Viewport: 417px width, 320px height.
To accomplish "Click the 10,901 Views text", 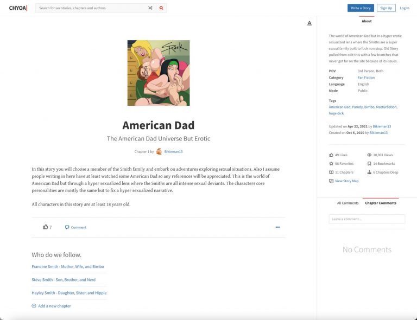I will pos(383,155).
